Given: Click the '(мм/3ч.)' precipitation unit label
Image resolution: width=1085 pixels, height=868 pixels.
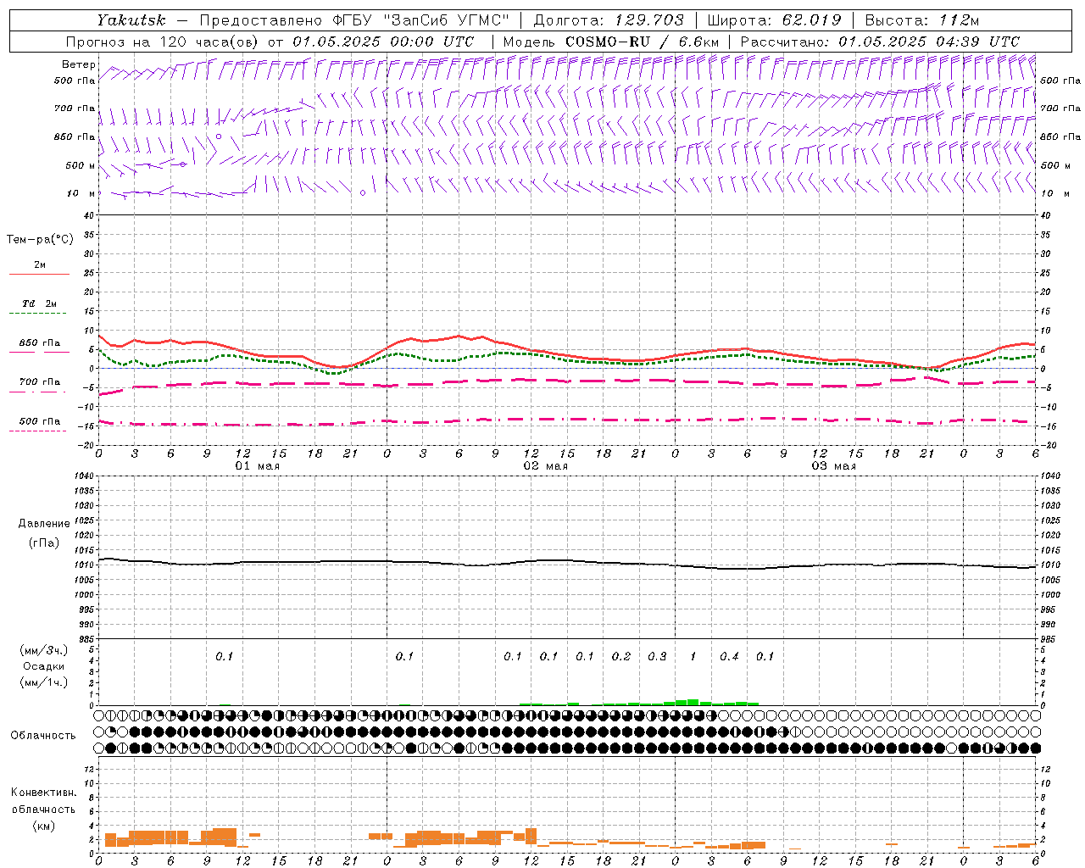Looking at the screenshot, I should click(44, 650).
